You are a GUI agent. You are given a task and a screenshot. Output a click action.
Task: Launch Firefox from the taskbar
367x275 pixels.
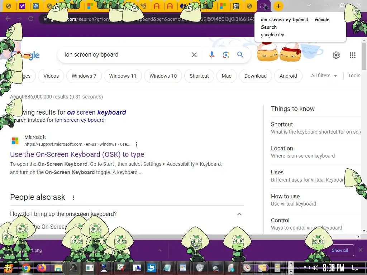42,268
